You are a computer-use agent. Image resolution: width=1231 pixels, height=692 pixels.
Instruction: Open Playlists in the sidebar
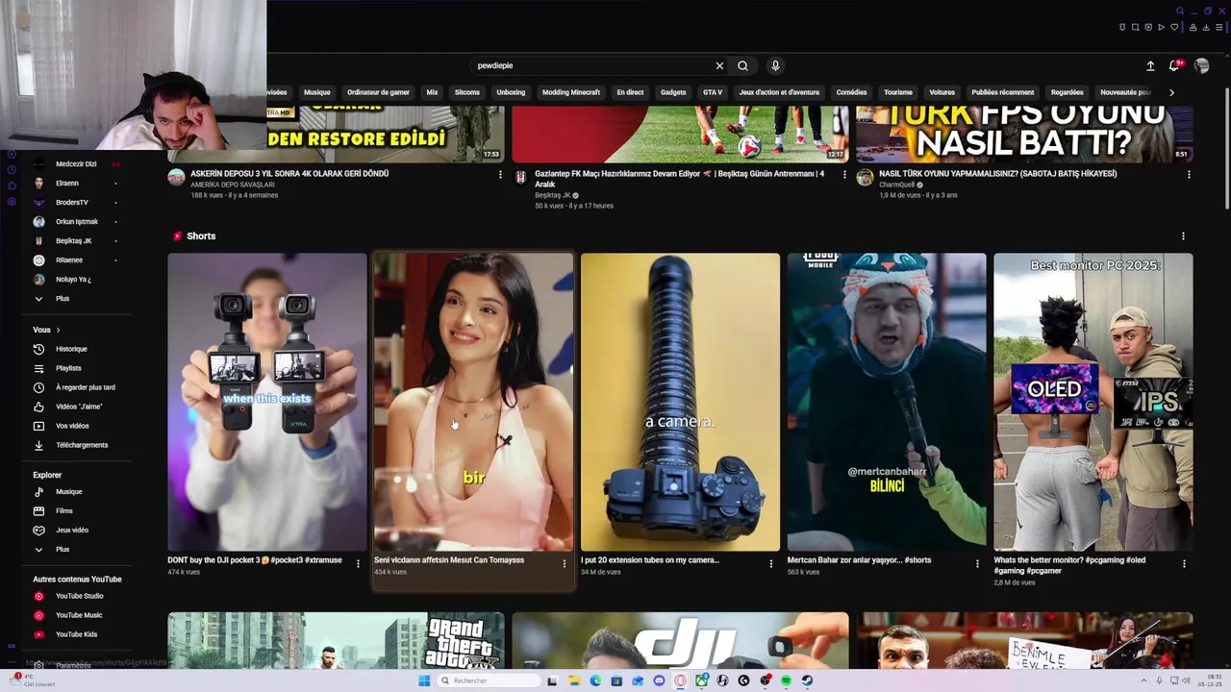[68, 368]
